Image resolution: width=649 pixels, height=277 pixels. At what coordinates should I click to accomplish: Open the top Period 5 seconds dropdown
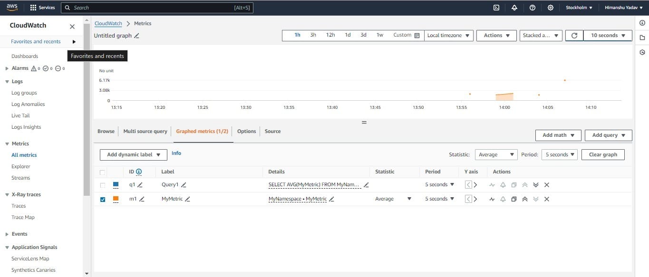tap(560, 154)
